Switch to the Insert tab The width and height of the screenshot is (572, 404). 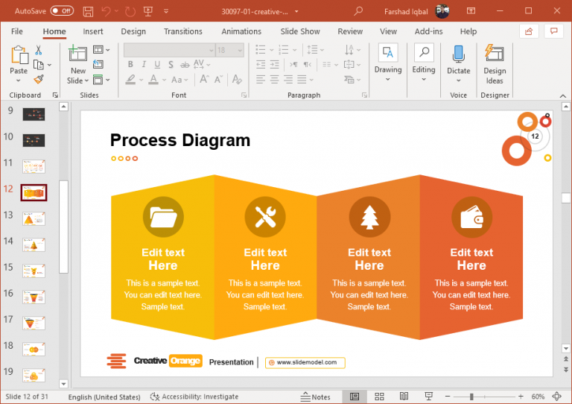93,31
